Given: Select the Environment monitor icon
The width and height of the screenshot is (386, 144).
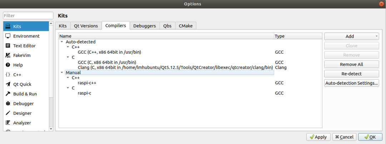Looking at the screenshot, I should 8,36.
